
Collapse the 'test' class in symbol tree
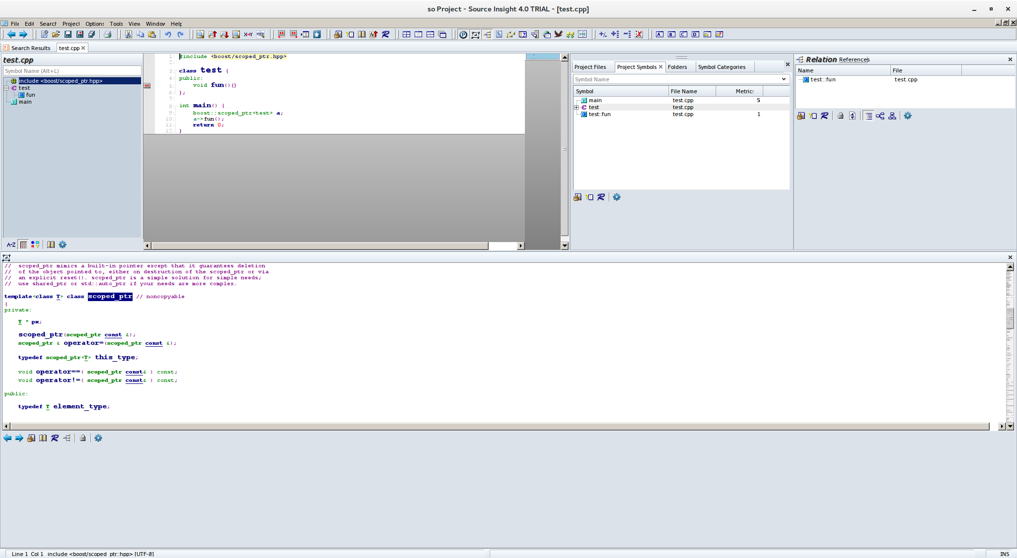click(6, 88)
